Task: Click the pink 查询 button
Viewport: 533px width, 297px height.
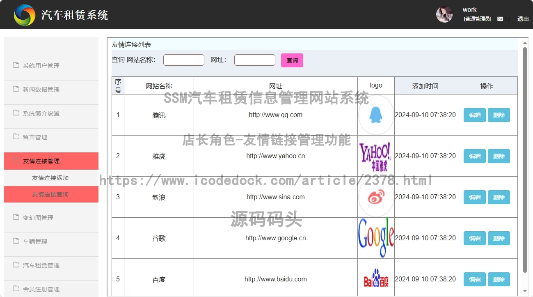Action: [x=292, y=60]
